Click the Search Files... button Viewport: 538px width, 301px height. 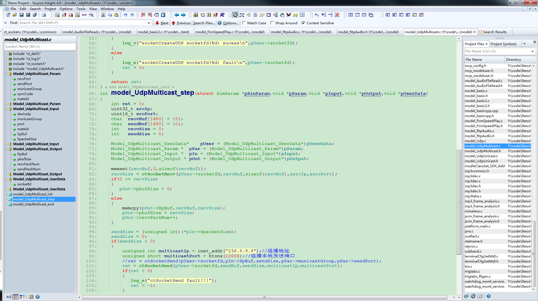click(x=204, y=23)
